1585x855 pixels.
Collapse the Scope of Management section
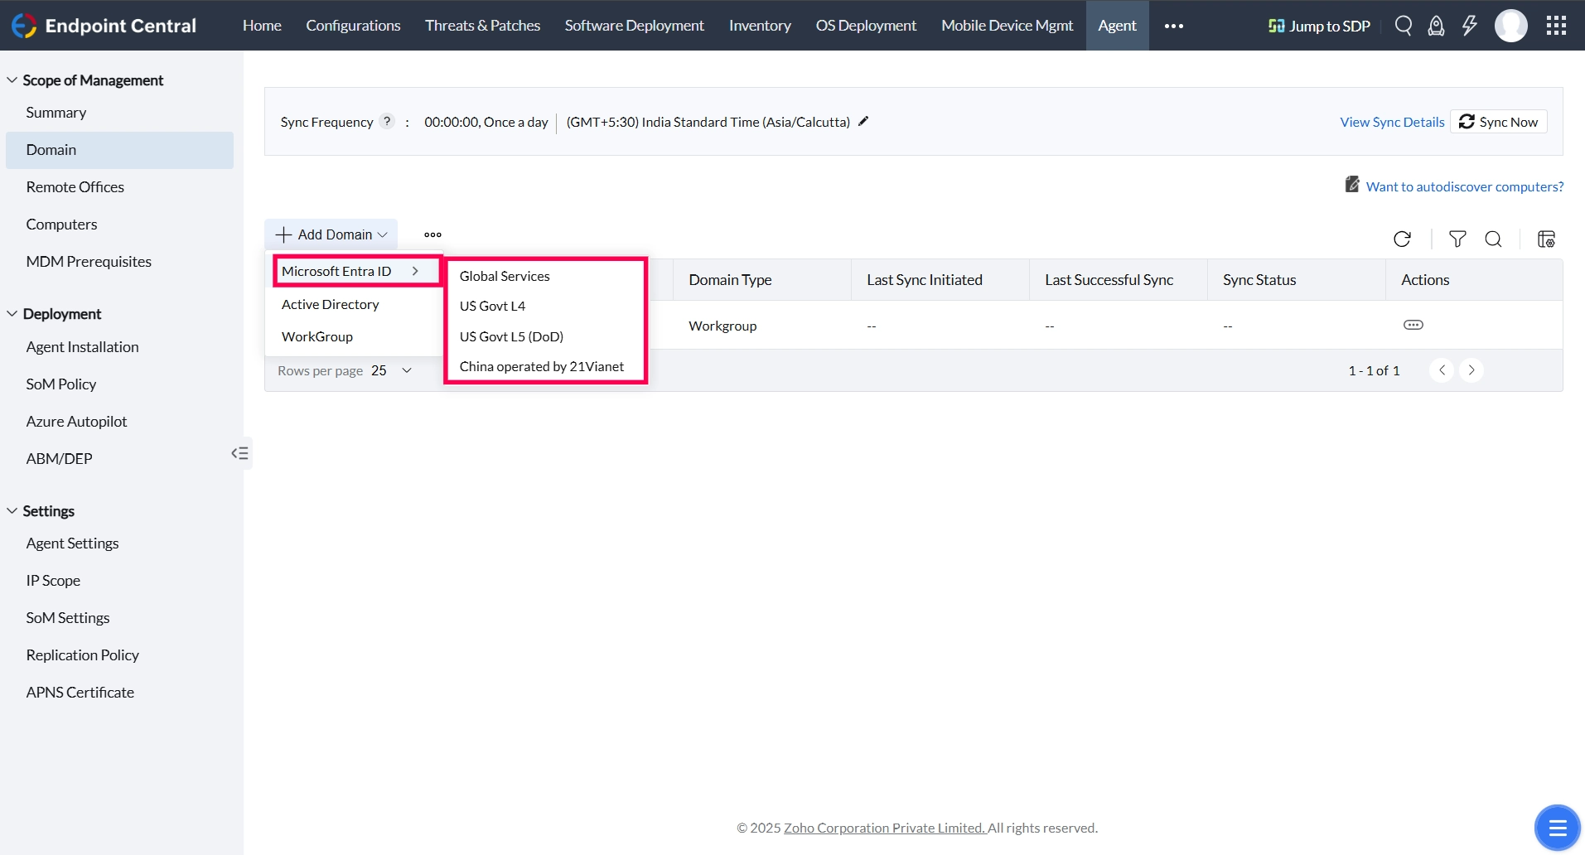pos(12,80)
